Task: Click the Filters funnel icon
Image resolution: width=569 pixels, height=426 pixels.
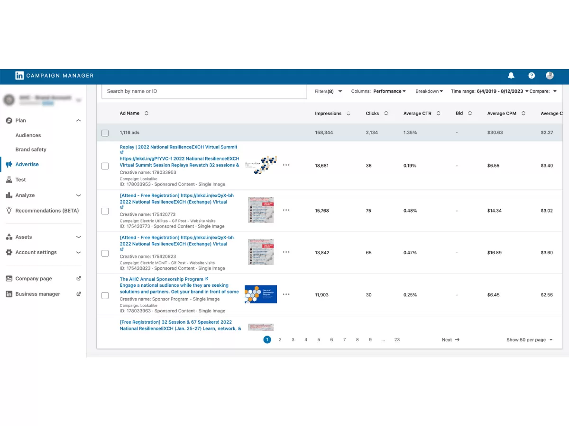Action: pos(340,91)
